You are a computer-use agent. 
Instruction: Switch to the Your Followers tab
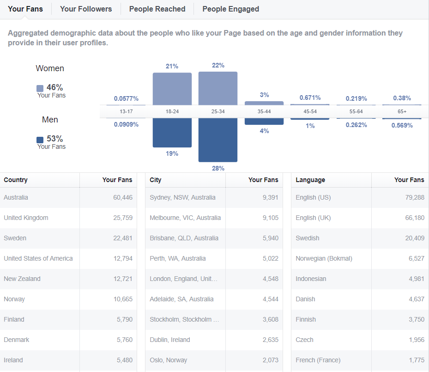point(86,9)
